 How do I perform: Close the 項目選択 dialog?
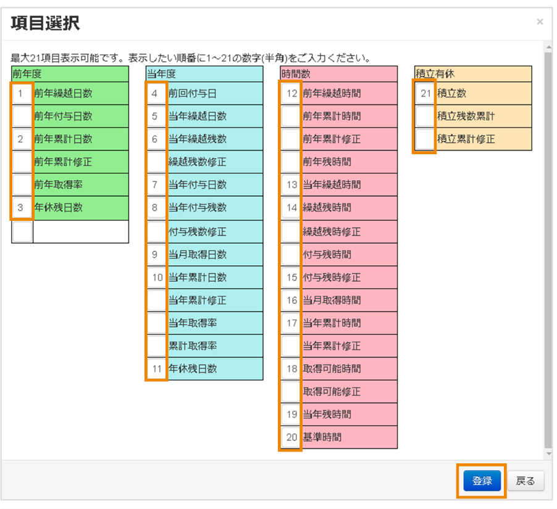[540, 22]
